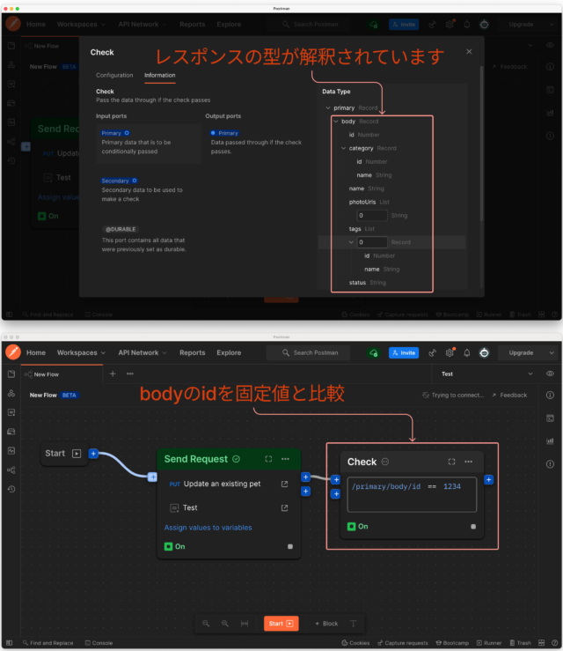The height and width of the screenshot is (651, 563).
Task: Close the Check information dialog
Action: [x=469, y=51]
